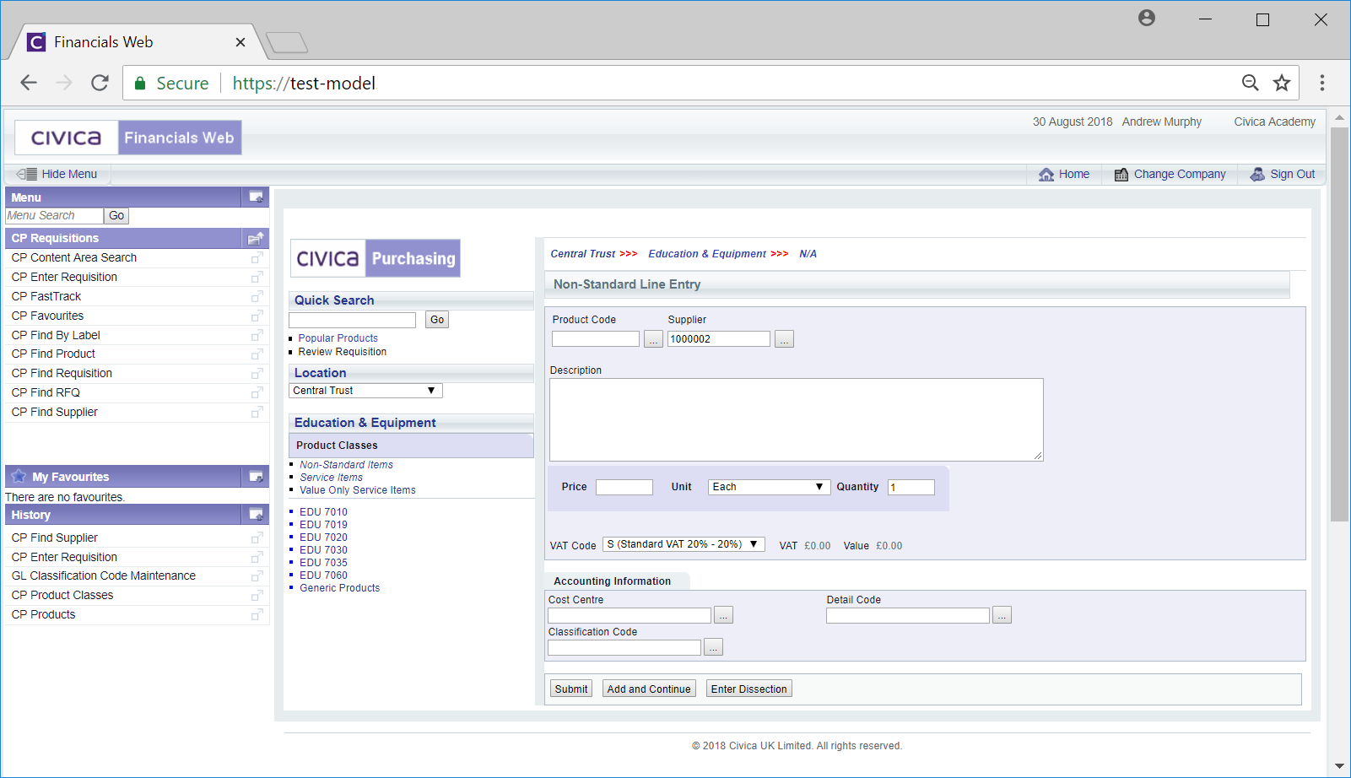The width and height of the screenshot is (1351, 778).
Task: Open CP Enter Requisition in new window icon
Action: click(257, 278)
